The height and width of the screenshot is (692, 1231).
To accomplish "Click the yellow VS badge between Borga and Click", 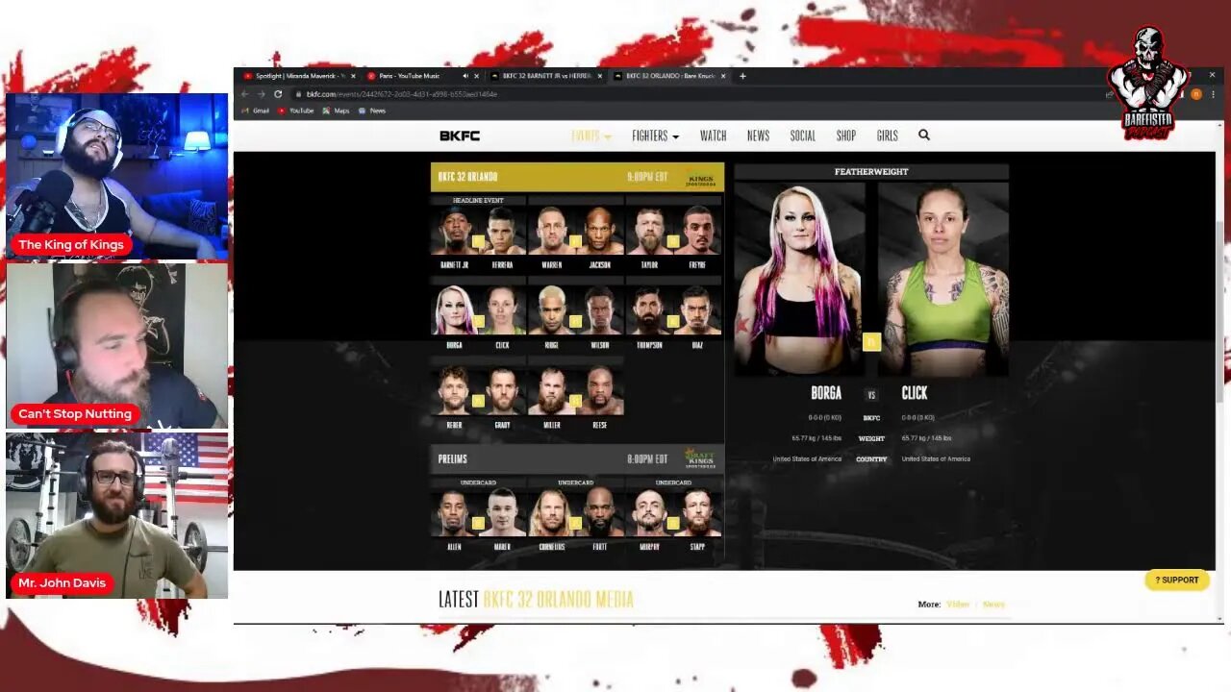I will click(871, 342).
